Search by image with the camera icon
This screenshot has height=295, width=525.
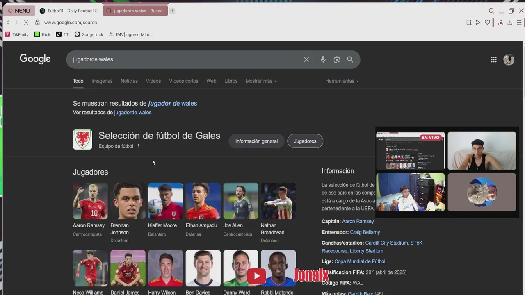pos(337,59)
